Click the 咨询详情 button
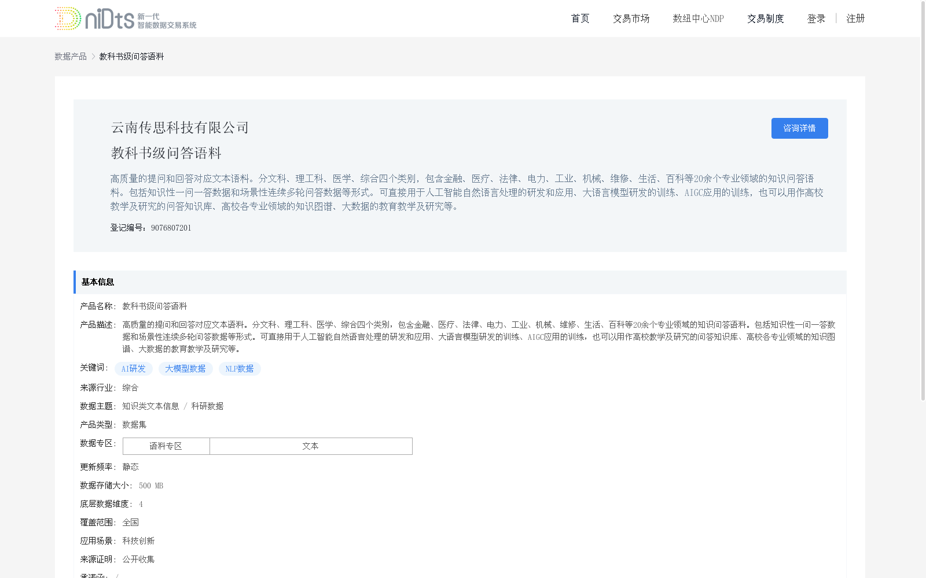 pos(799,128)
